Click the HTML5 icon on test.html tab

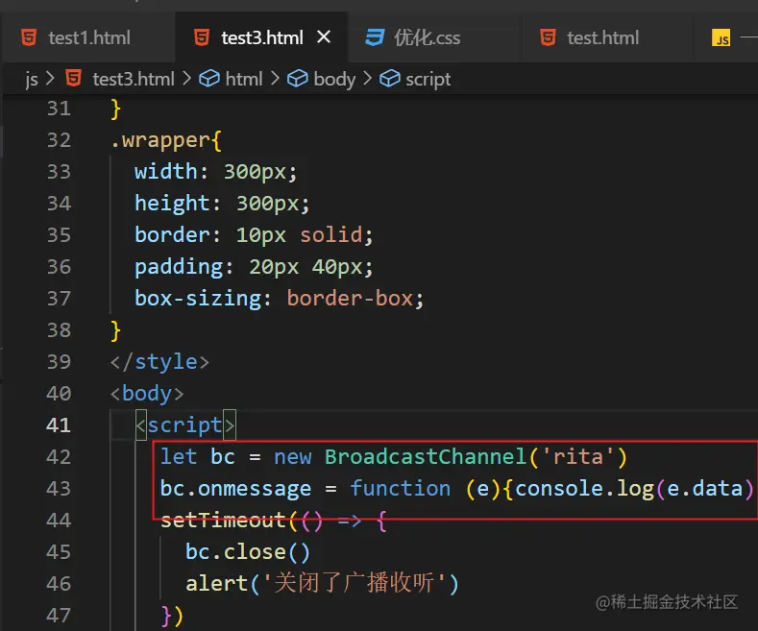548,38
